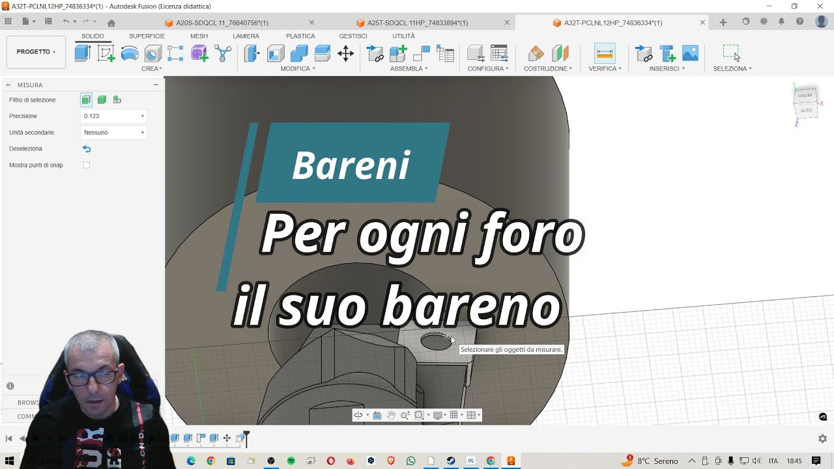Click the Deseleziona reset arrow
The width and height of the screenshot is (834, 469).
pyautogui.click(x=86, y=149)
